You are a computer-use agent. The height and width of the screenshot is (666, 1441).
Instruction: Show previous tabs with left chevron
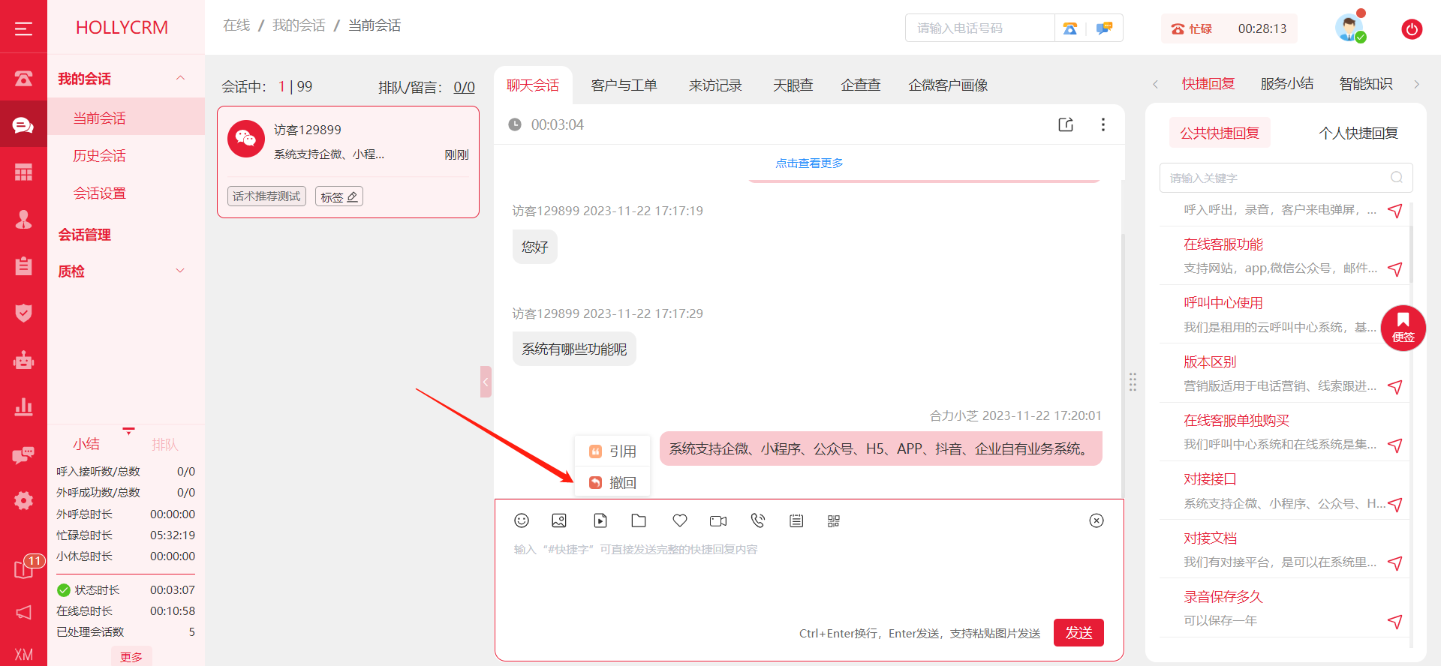click(x=1156, y=85)
